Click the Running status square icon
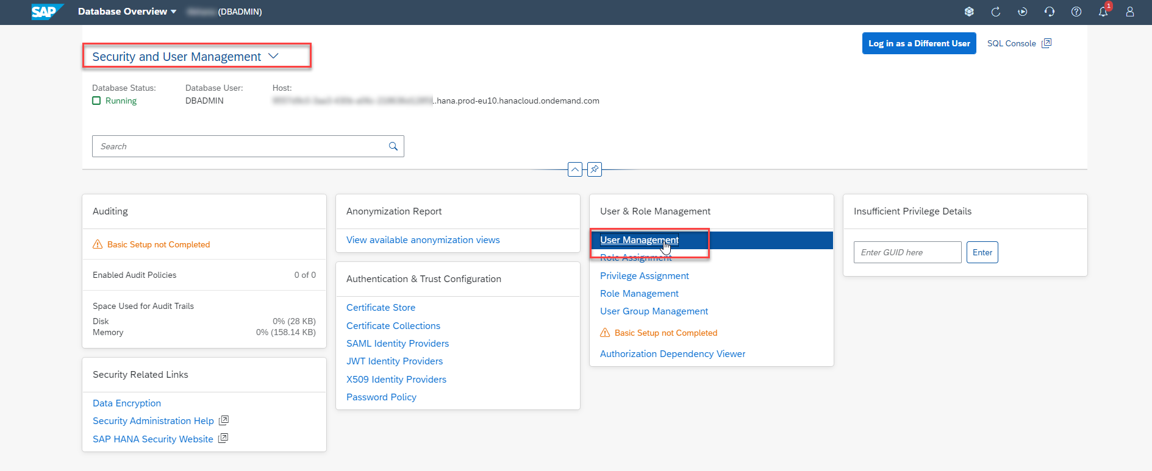 (x=96, y=101)
